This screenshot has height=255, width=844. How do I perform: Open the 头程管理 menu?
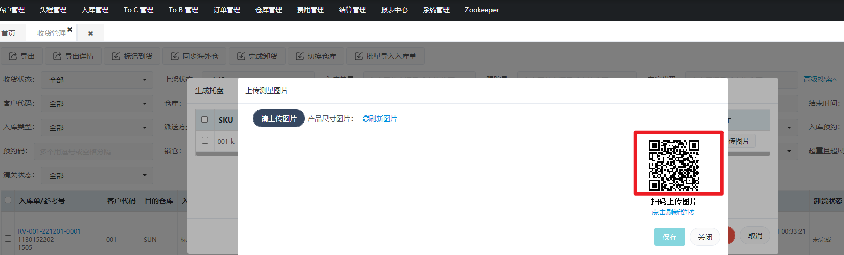[53, 10]
